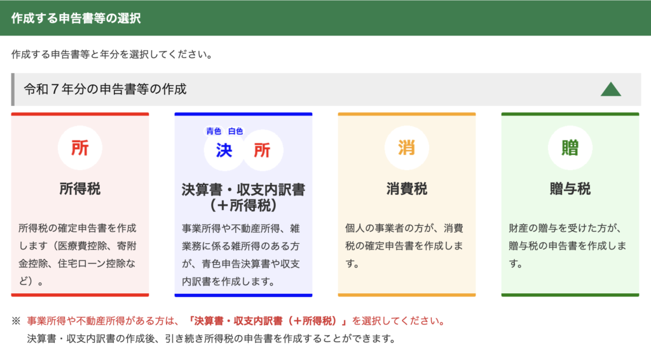Click the green 作成する申告書等の選択 page header

76,18
